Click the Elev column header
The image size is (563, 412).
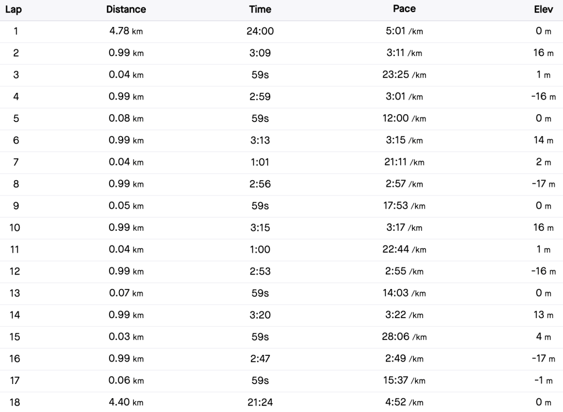543,9
